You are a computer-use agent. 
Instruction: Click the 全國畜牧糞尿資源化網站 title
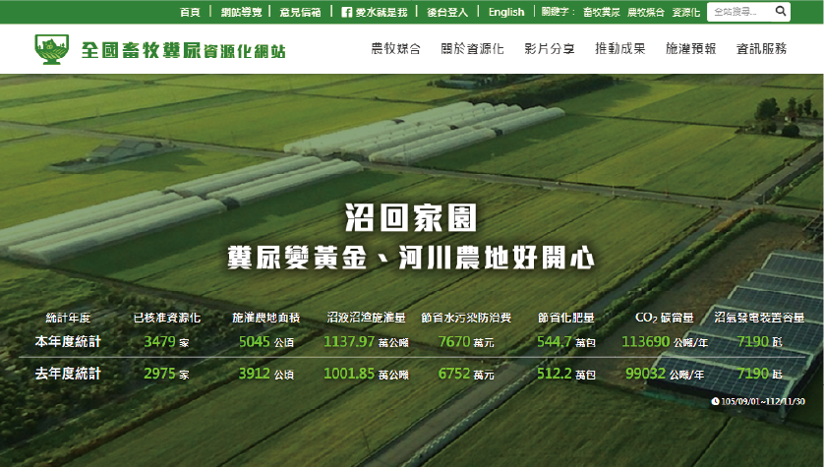[x=184, y=50]
